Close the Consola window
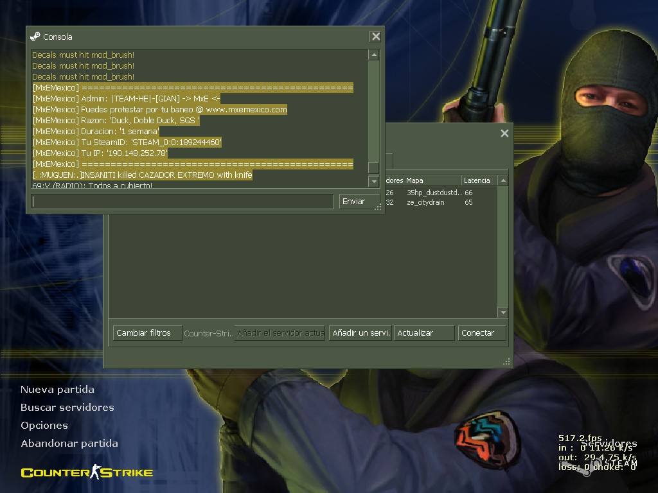The height and width of the screenshot is (493, 658). click(x=375, y=37)
